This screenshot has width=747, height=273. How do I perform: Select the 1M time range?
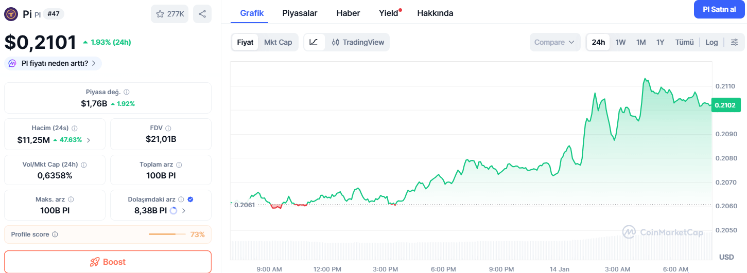(x=641, y=42)
